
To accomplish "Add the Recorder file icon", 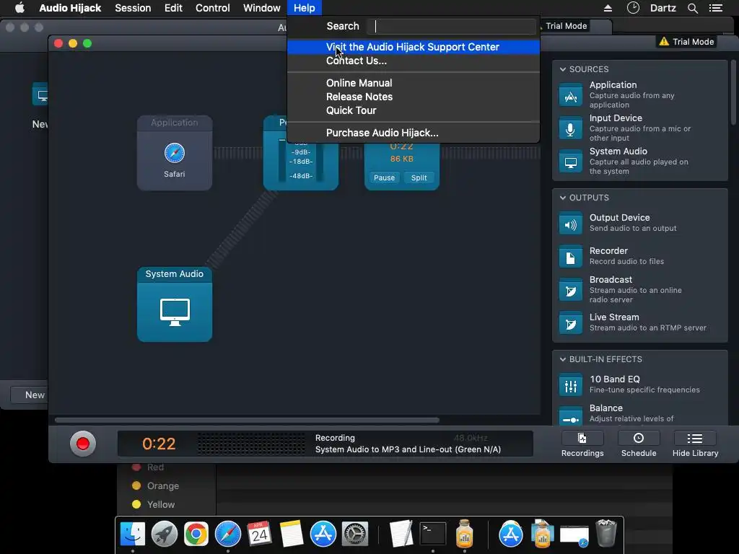I will point(570,258).
